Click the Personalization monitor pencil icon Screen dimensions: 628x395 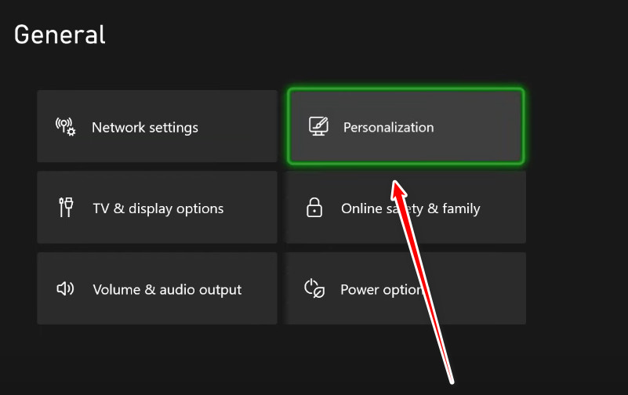coord(318,126)
